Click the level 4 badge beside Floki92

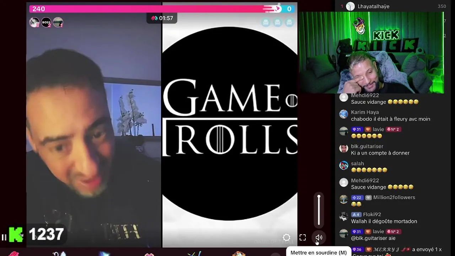(356, 215)
